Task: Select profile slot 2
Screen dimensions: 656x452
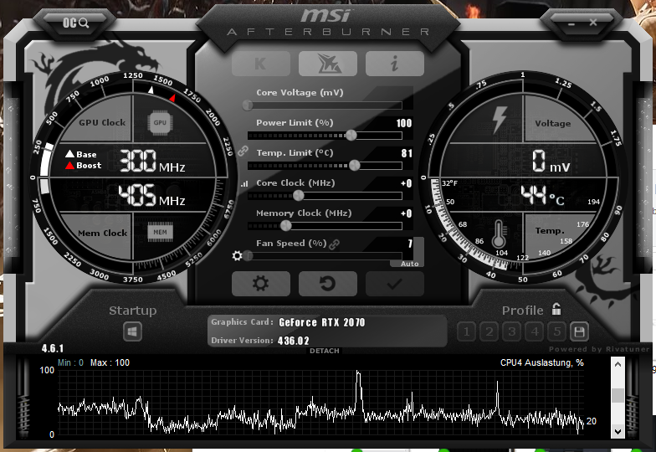Action: (489, 331)
